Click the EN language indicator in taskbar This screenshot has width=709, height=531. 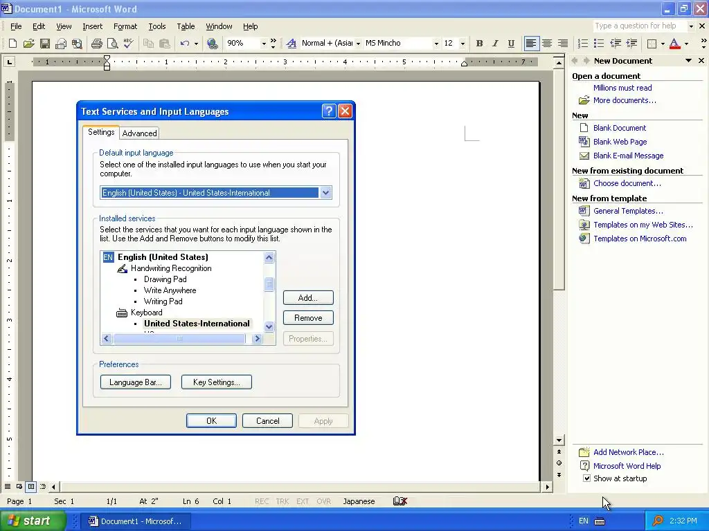coord(583,521)
